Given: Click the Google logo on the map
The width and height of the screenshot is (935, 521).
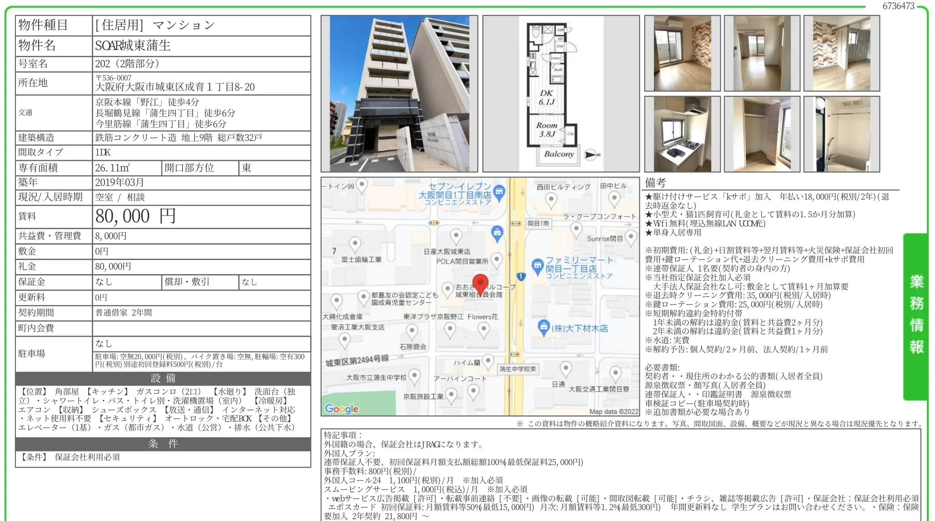Looking at the screenshot, I should point(342,409).
